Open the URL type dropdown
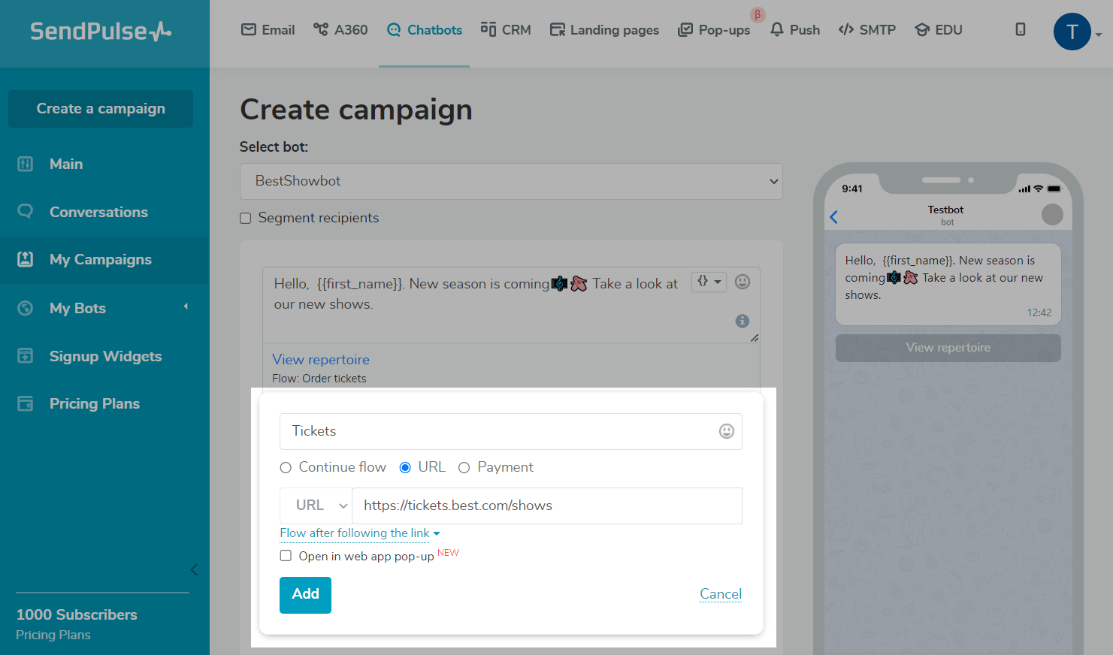 coord(316,506)
